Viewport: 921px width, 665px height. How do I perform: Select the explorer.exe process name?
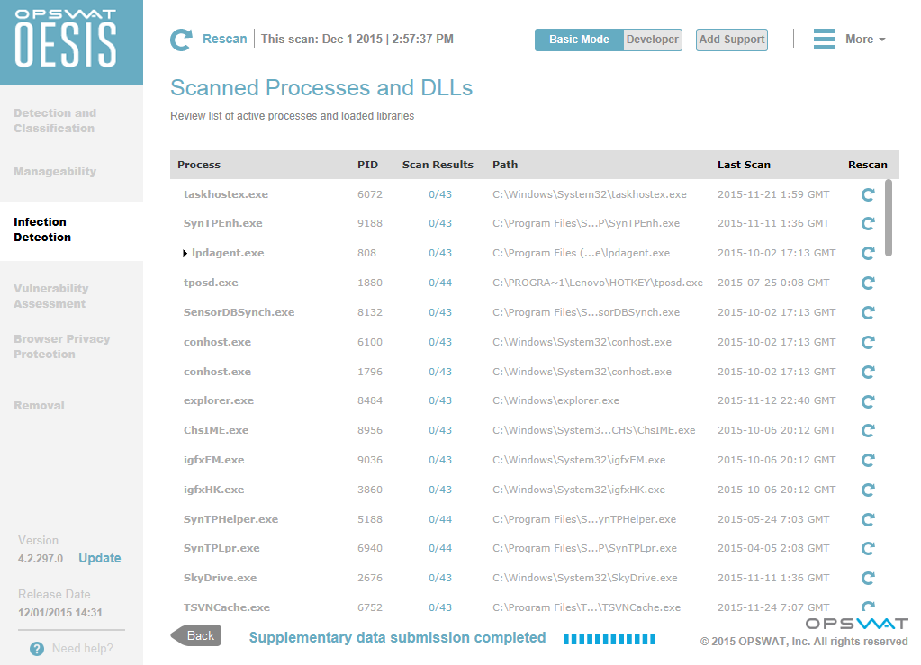coord(219,400)
